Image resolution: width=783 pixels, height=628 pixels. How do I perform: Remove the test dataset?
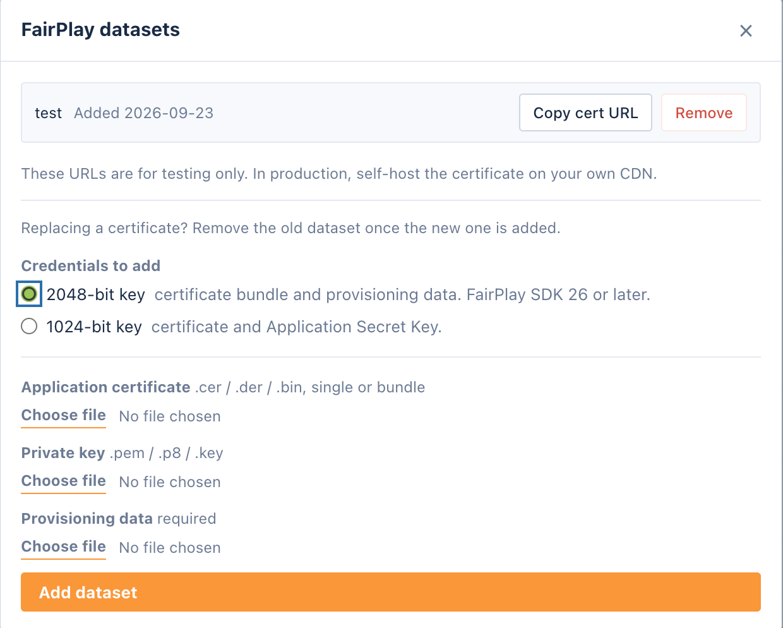click(x=704, y=112)
